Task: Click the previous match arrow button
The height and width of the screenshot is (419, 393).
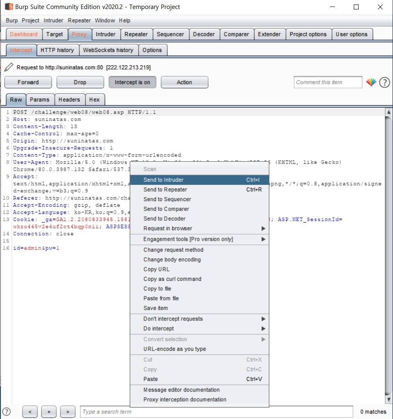Action: click(x=30, y=412)
